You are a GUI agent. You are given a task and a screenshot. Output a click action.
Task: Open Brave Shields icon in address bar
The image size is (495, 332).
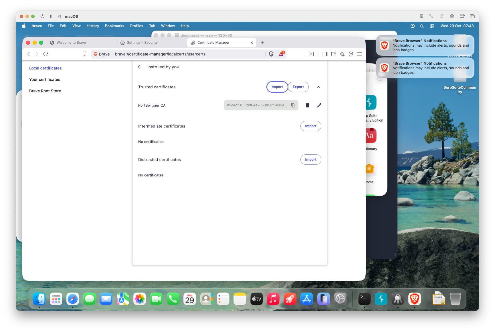(271, 54)
